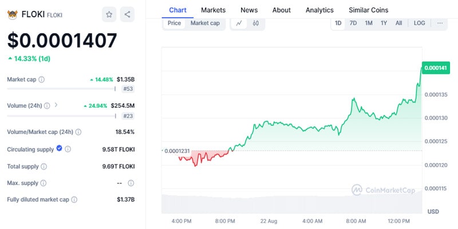
Task: Click the $1.35B market cap value
Action: [x=125, y=80]
